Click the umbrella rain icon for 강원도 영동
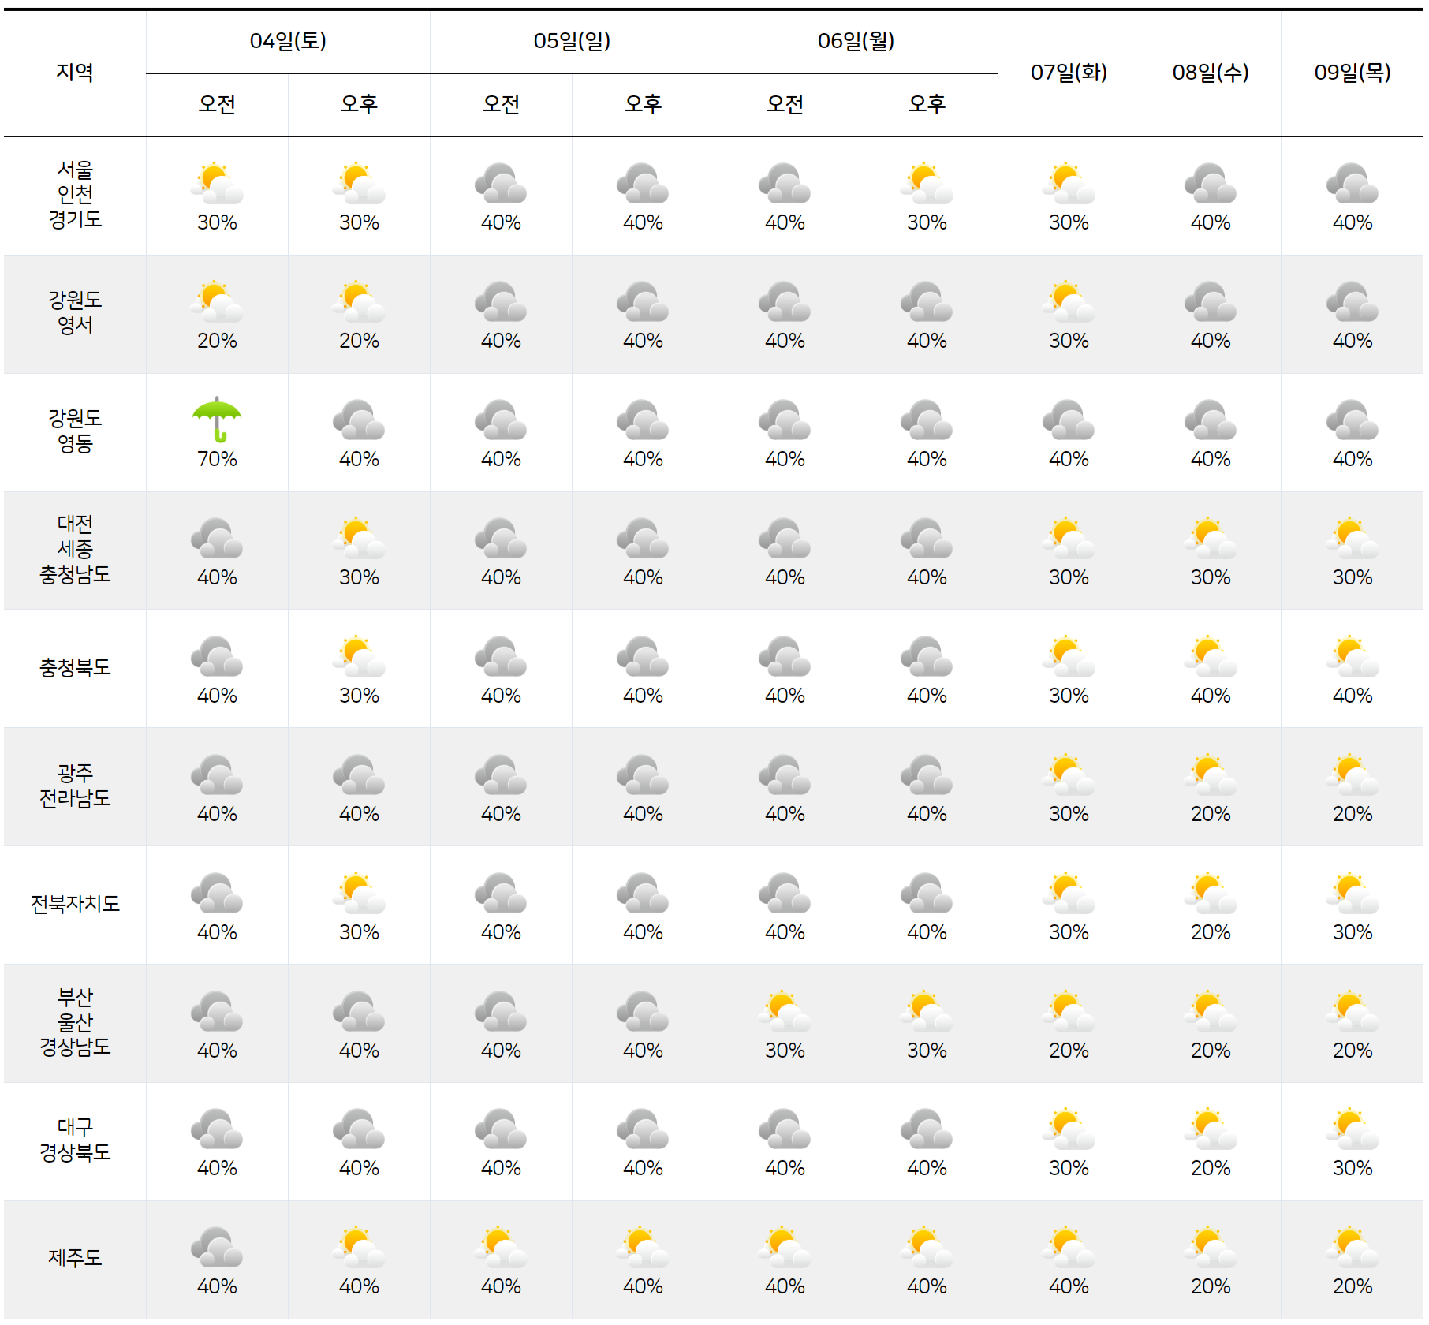1429x1325 pixels. click(217, 420)
